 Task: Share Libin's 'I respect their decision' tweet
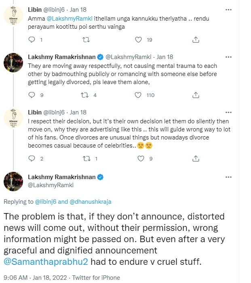click(x=196, y=158)
